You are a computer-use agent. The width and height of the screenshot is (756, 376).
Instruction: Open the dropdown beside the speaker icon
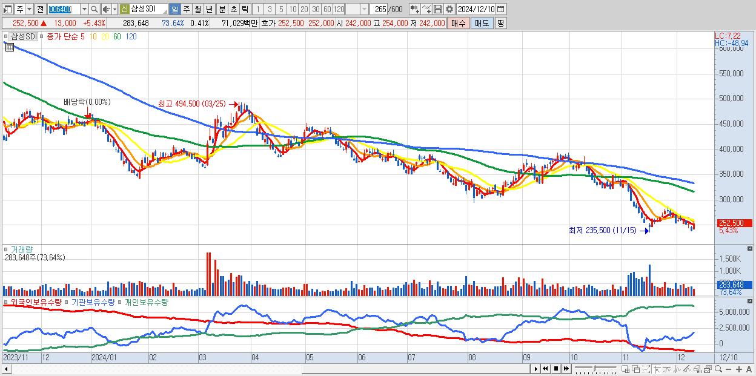[114, 9]
